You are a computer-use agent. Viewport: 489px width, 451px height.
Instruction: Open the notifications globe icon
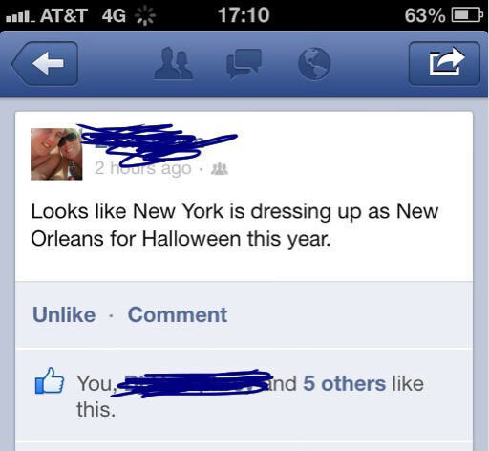[314, 63]
